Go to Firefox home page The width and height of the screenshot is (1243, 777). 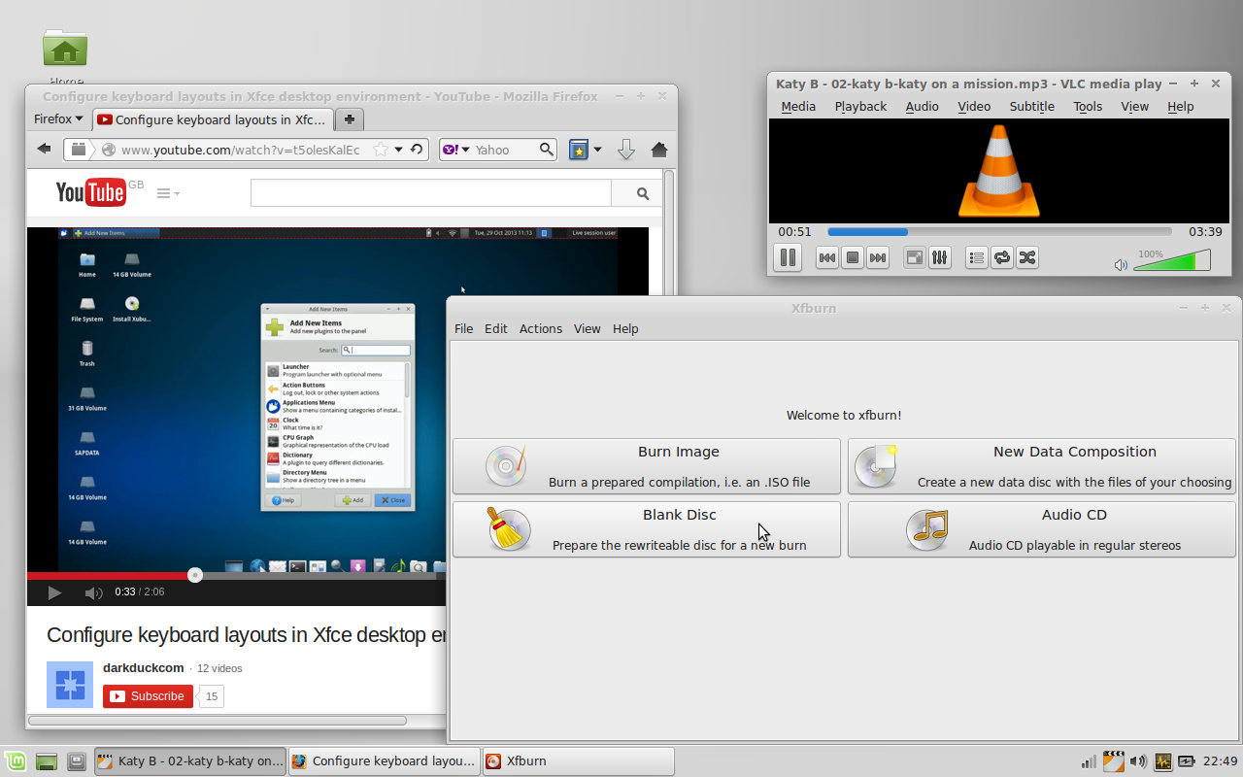coord(659,150)
